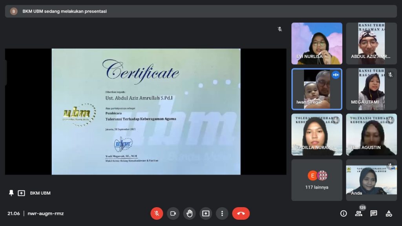The width and height of the screenshot is (402, 226).
Task: Unmute the microphone with red mic button
Action: (x=157, y=213)
